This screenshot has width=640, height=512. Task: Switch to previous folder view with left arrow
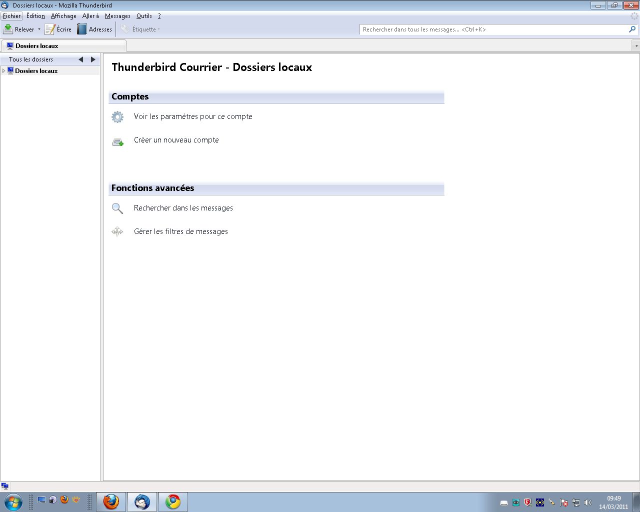click(81, 59)
